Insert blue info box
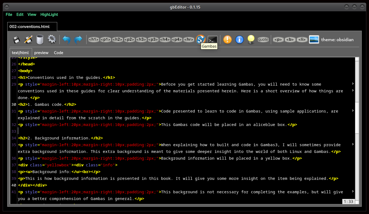The width and height of the screenshot is (369, 214). [x=239, y=40]
